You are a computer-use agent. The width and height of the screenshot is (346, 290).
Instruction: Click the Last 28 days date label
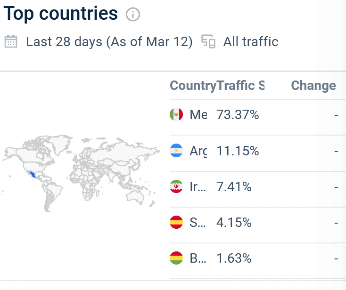click(x=109, y=41)
